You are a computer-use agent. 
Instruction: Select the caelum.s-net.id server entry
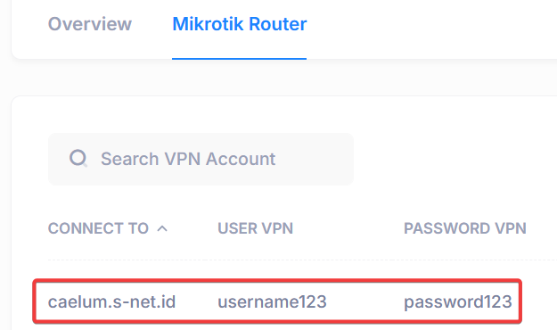coord(112,302)
